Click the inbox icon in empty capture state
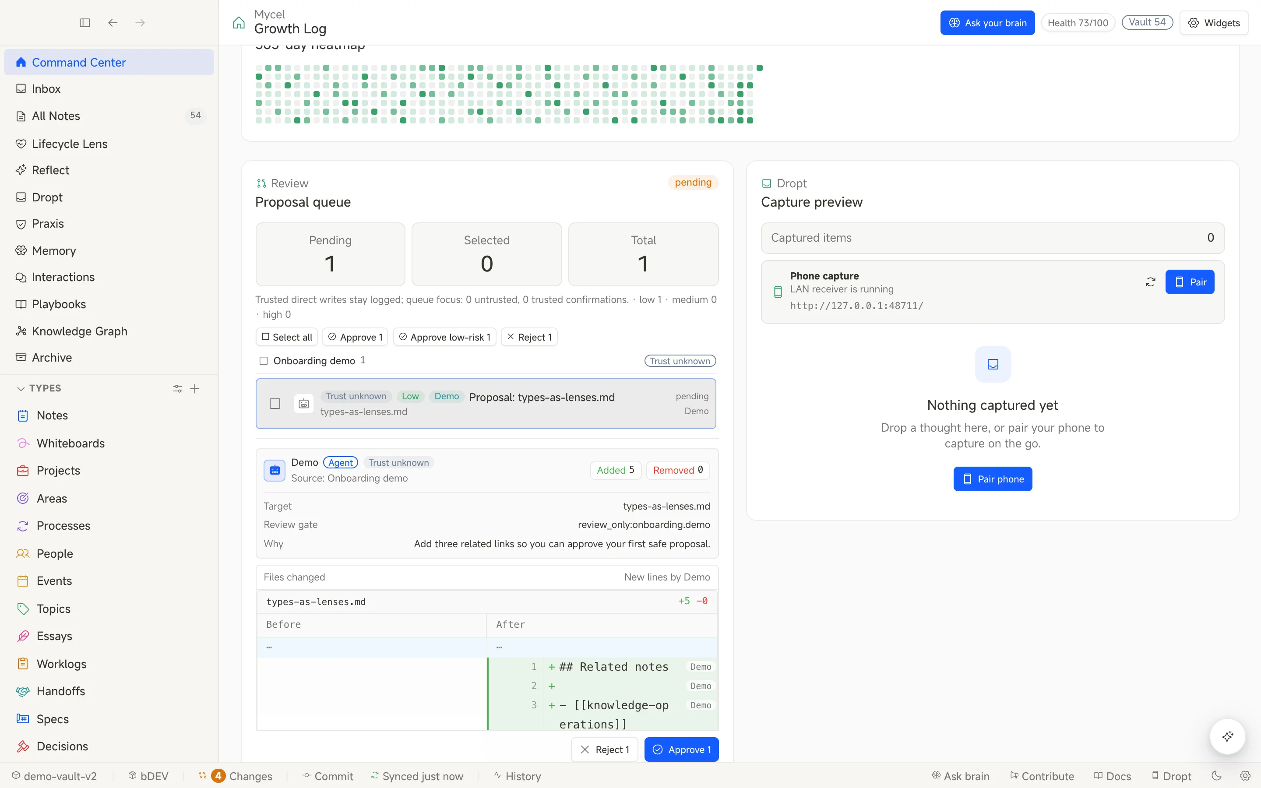 click(x=993, y=364)
